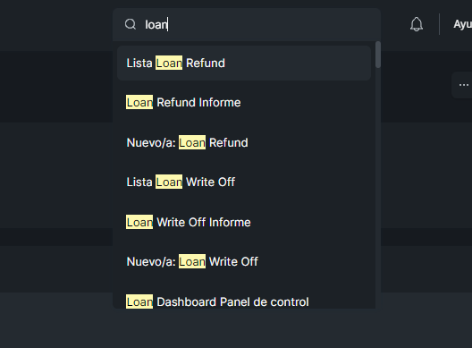Viewport: 472px width, 348px height.
Task: Open the three-dots more options menu
Action: click(464, 85)
